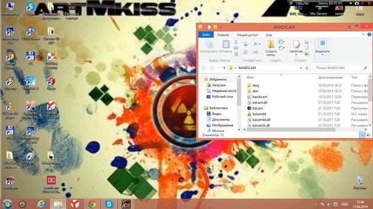Open the Bandicam recording bar dropdown arrow

coord(351,3)
